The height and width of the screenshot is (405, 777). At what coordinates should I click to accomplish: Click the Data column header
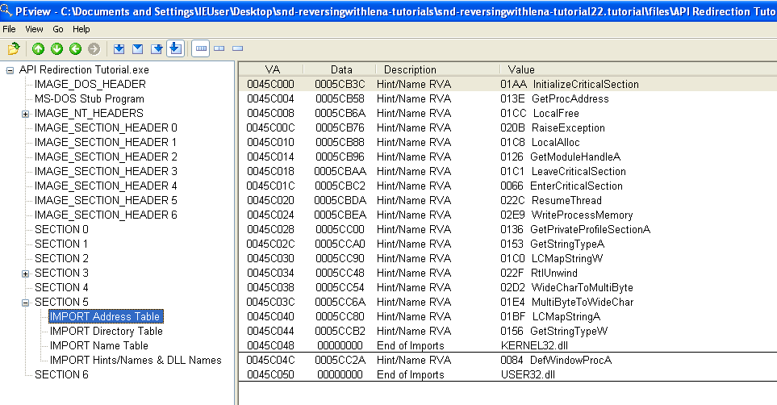click(x=341, y=69)
